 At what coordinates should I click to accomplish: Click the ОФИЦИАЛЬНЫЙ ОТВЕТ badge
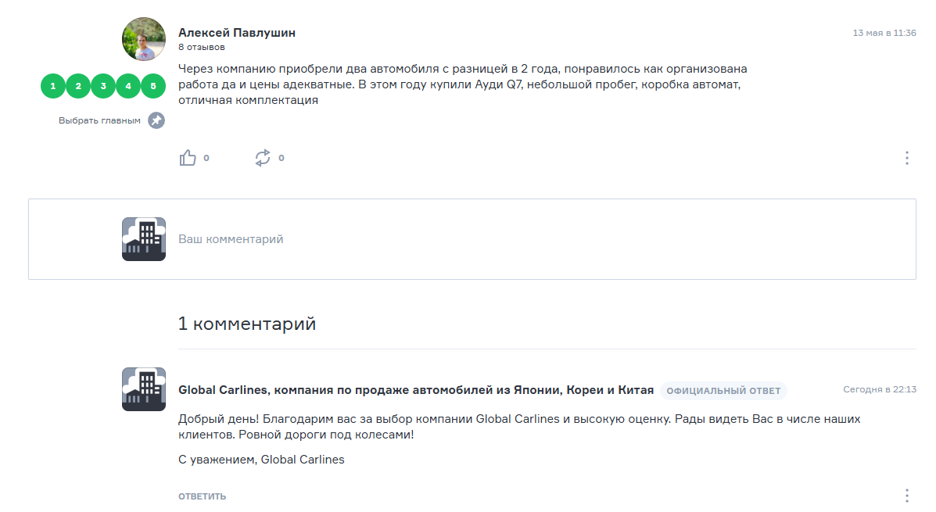723,391
